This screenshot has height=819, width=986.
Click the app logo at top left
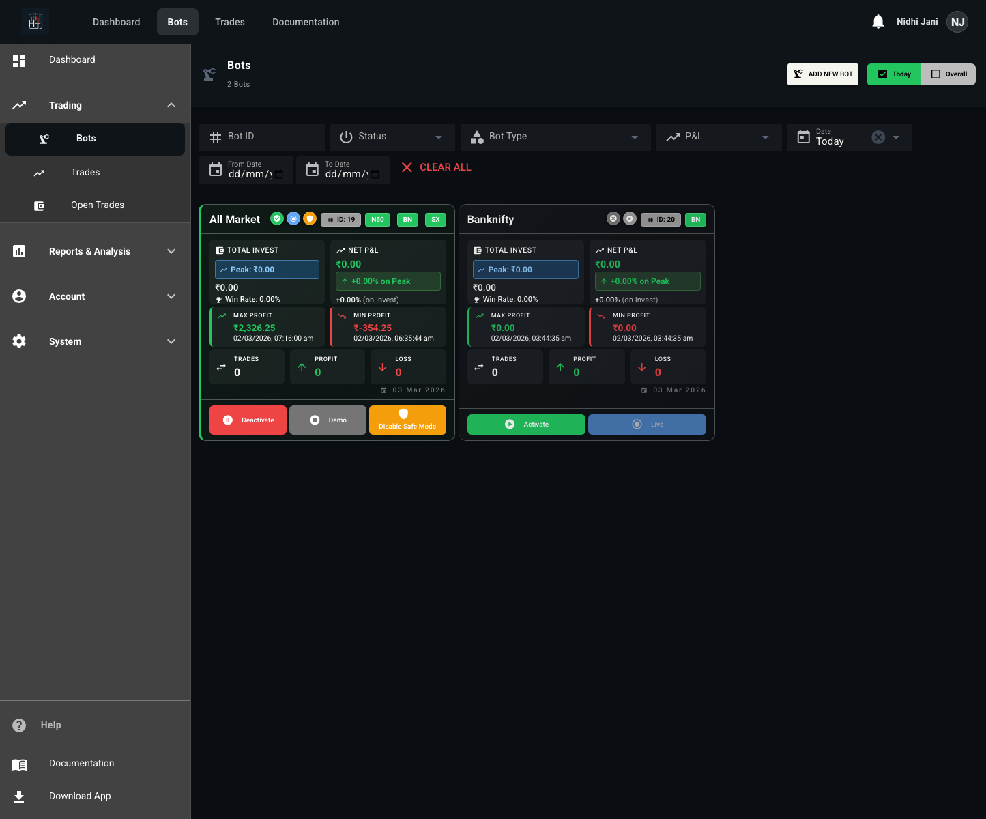coord(35,21)
